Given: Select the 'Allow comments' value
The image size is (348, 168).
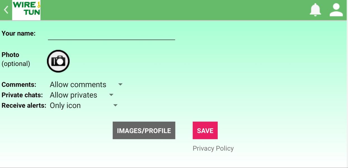Looking at the screenshot, I should click(78, 85).
